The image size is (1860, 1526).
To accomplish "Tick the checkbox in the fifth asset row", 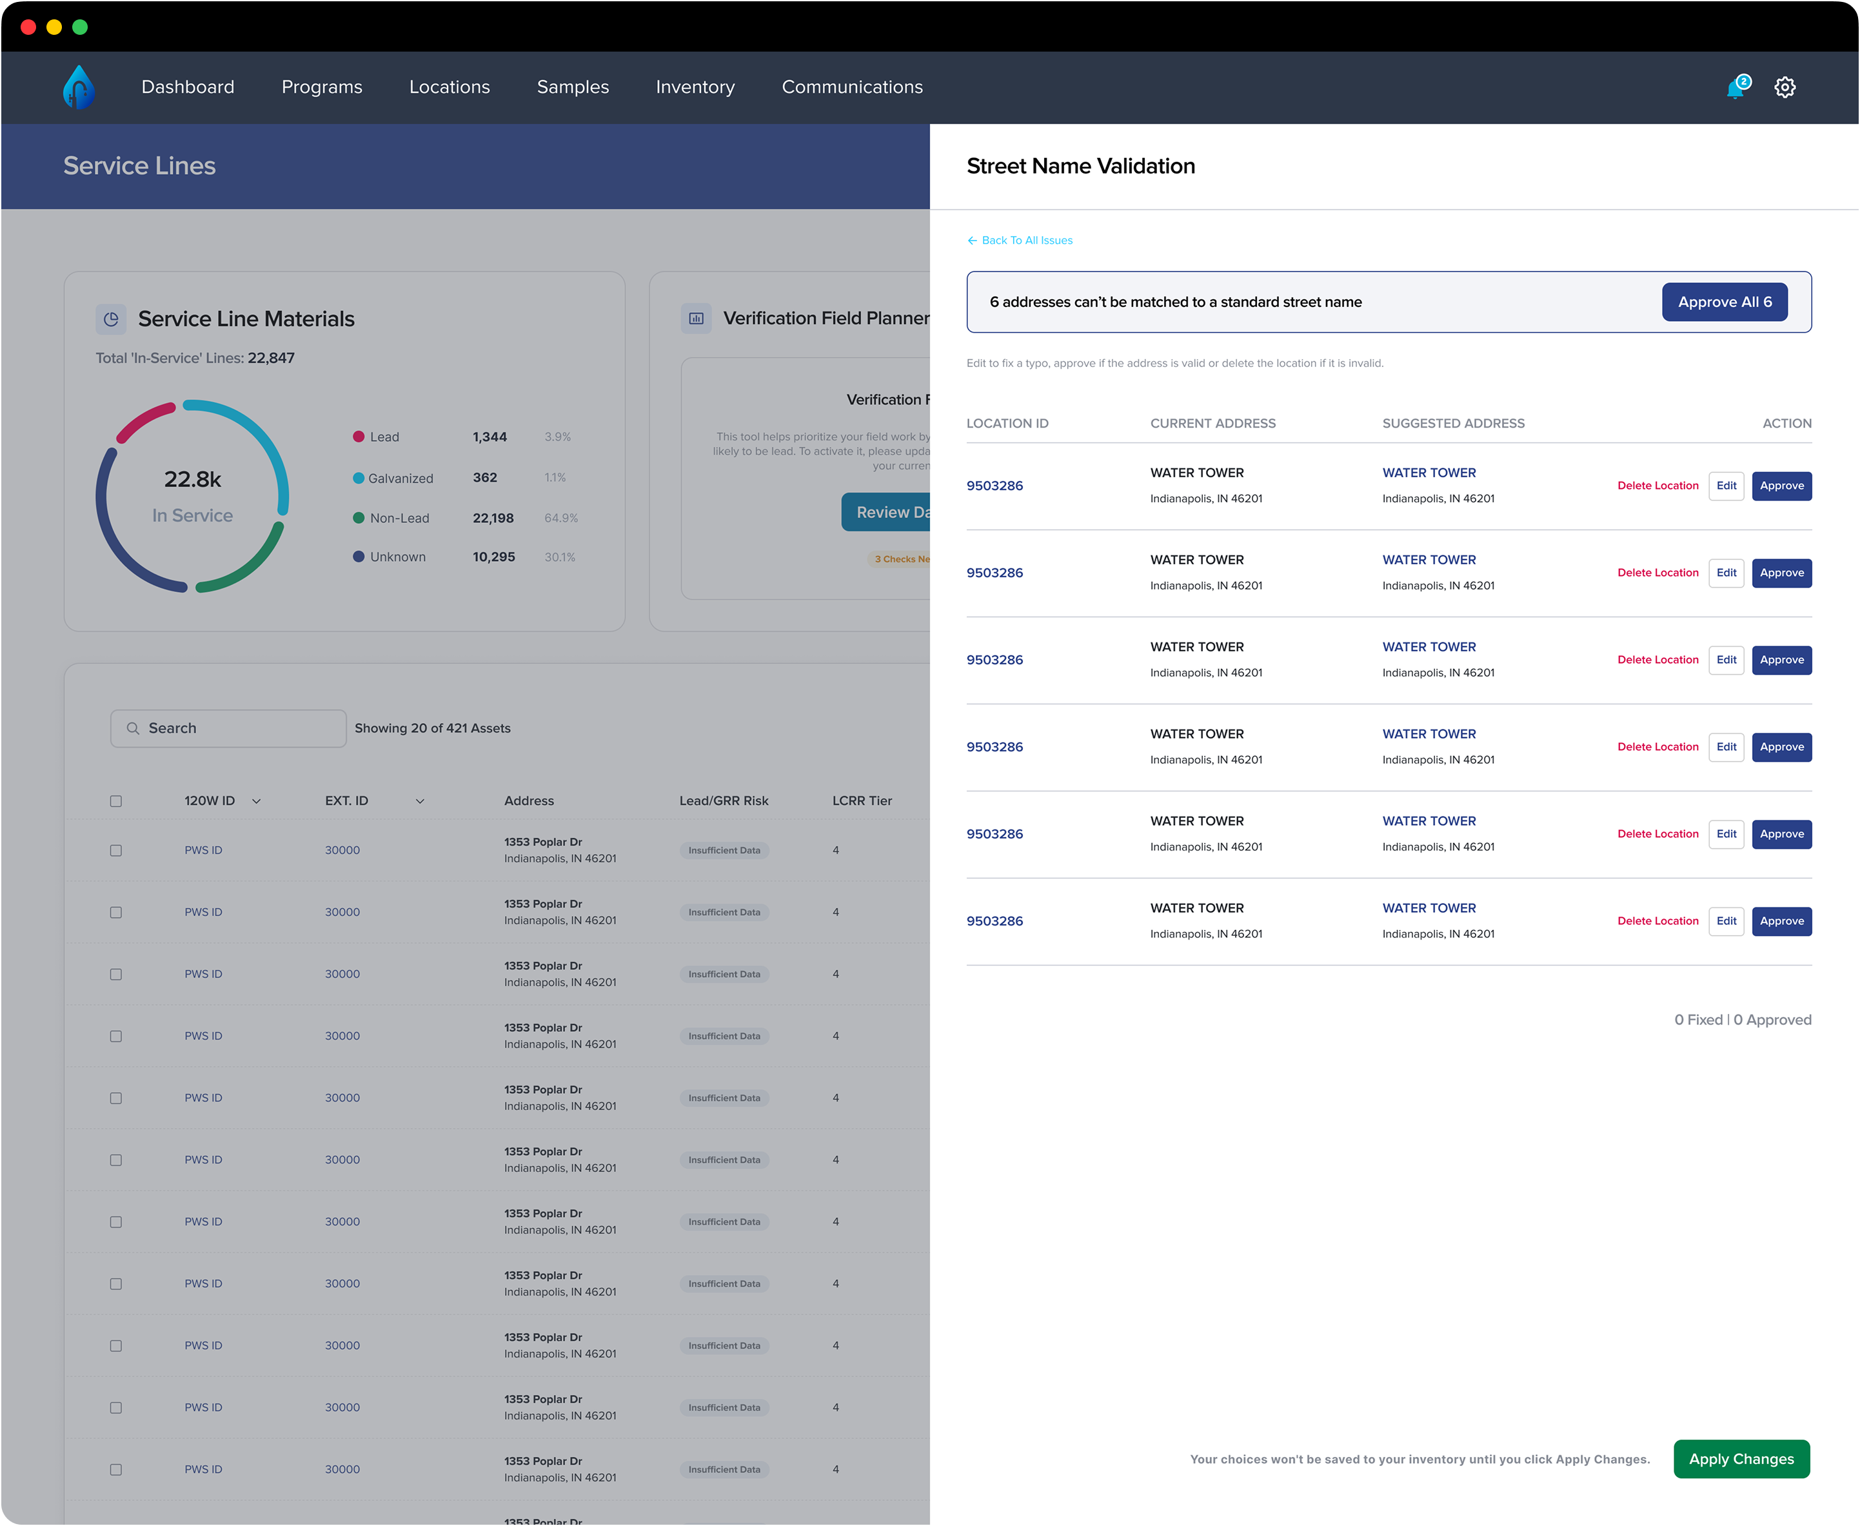I will point(116,1098).
